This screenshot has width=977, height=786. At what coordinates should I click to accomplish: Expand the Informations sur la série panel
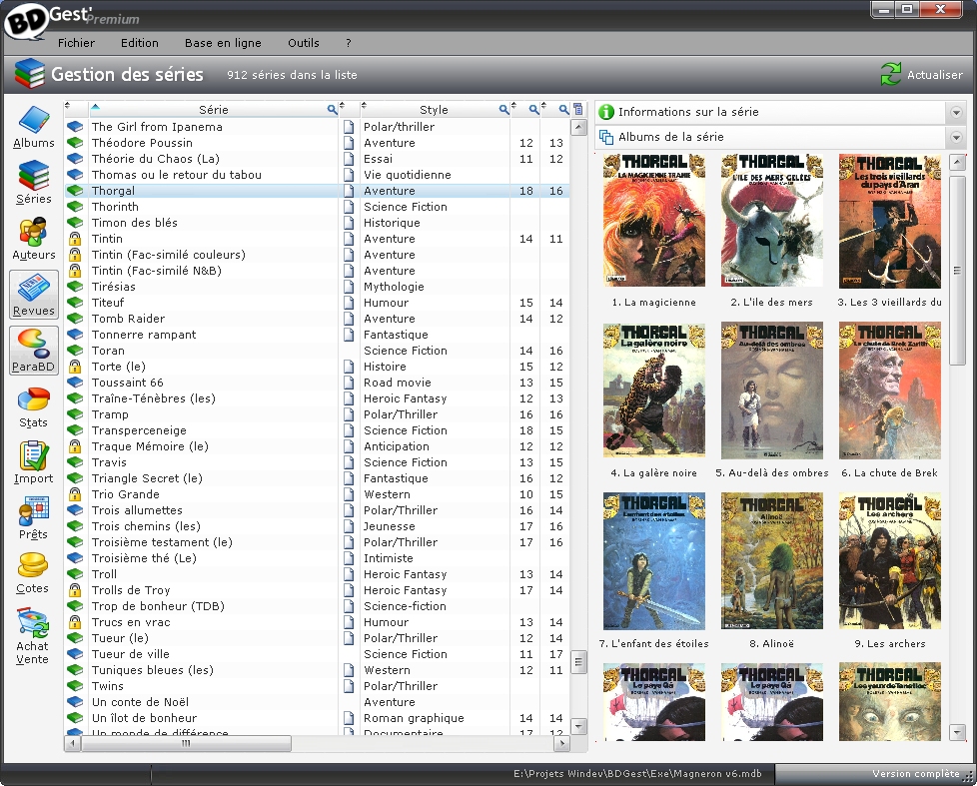956,113
